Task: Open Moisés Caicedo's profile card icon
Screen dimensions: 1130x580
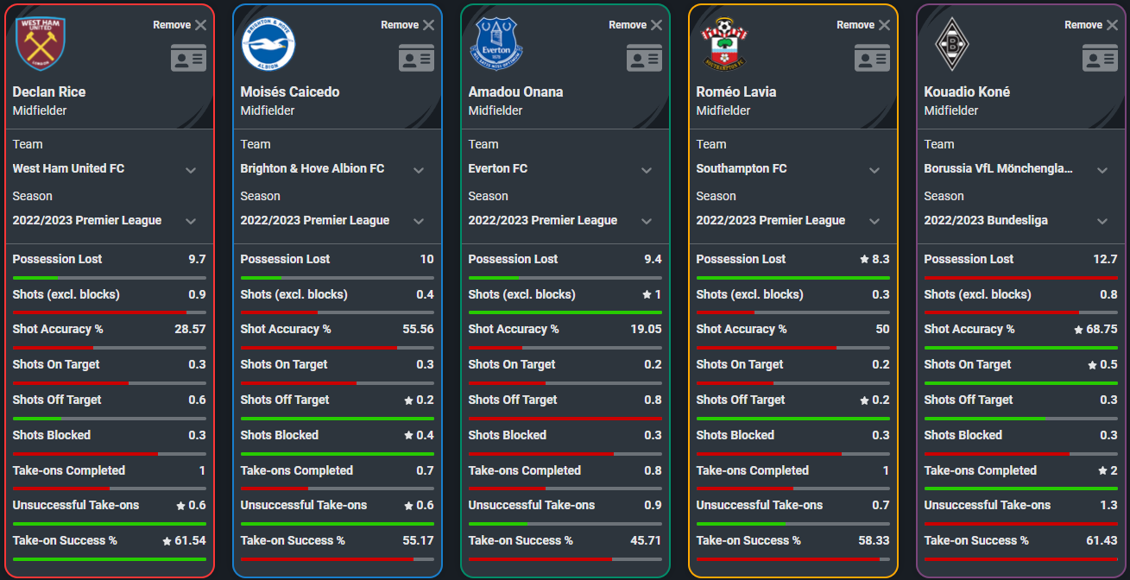Action: click(x=416, y=58)
